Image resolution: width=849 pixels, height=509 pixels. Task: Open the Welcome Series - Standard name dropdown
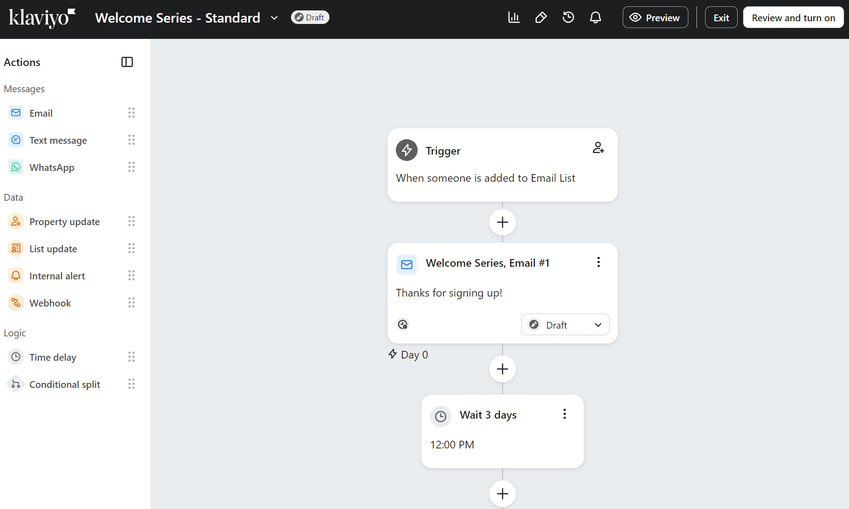click(274, 18)
